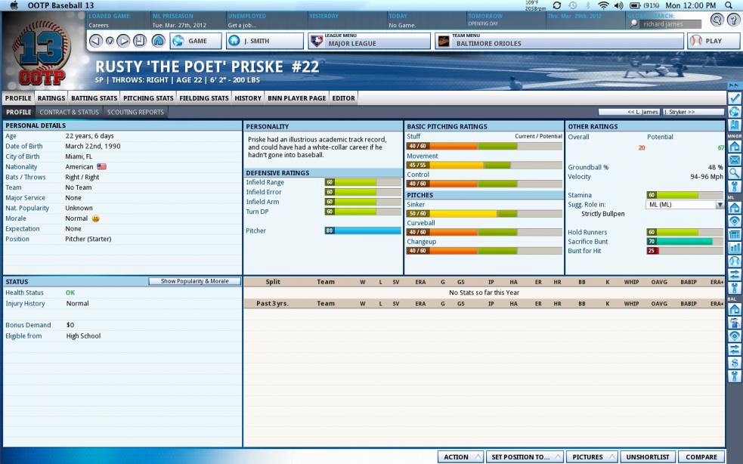Viewport: 743px width, 464px height.
Task: Click the volume icon in menu bar
Action: (x=618, y=6)
